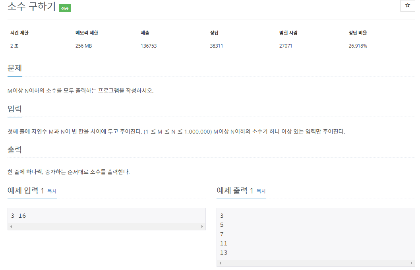Click the correct count 38311
Screen dimensions: 420x270
click(217, 46)
